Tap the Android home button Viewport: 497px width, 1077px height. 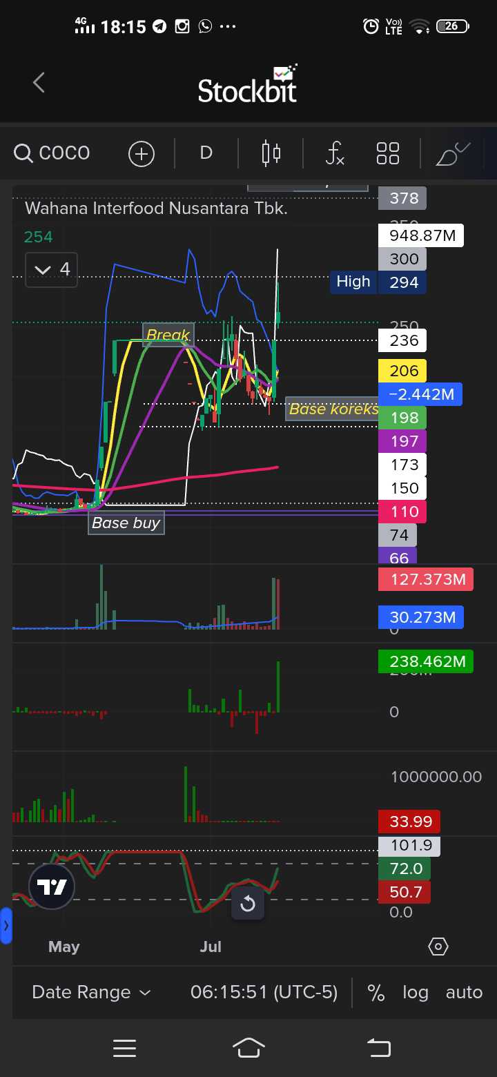point(248,1048)
